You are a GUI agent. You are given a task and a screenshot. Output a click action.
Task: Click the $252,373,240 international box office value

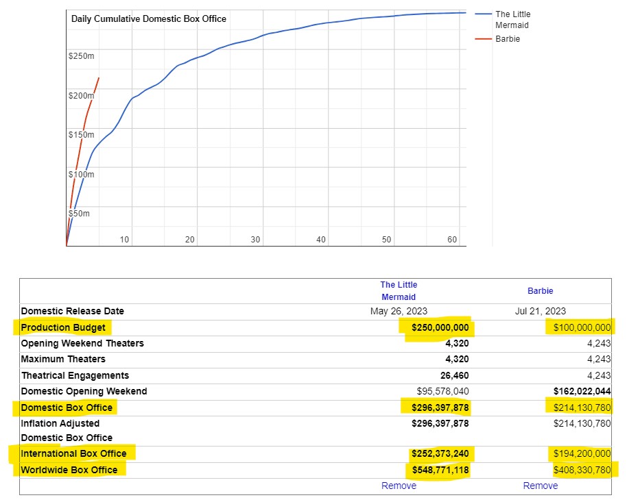440,453
